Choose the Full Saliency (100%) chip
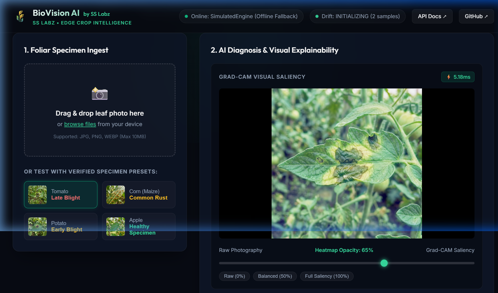 [x=327, y=276]
